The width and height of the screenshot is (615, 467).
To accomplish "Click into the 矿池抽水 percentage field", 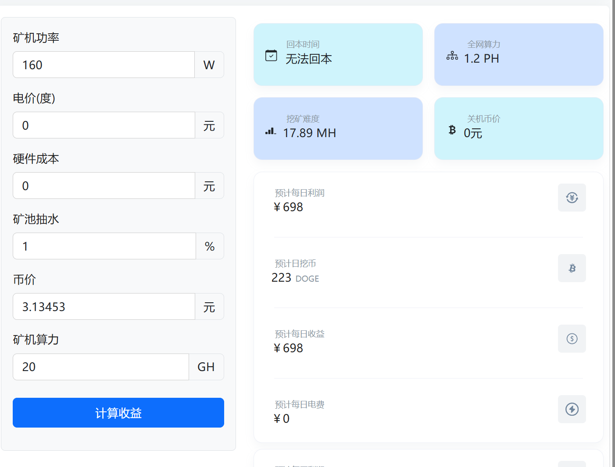I will click(x=104, y=246).
